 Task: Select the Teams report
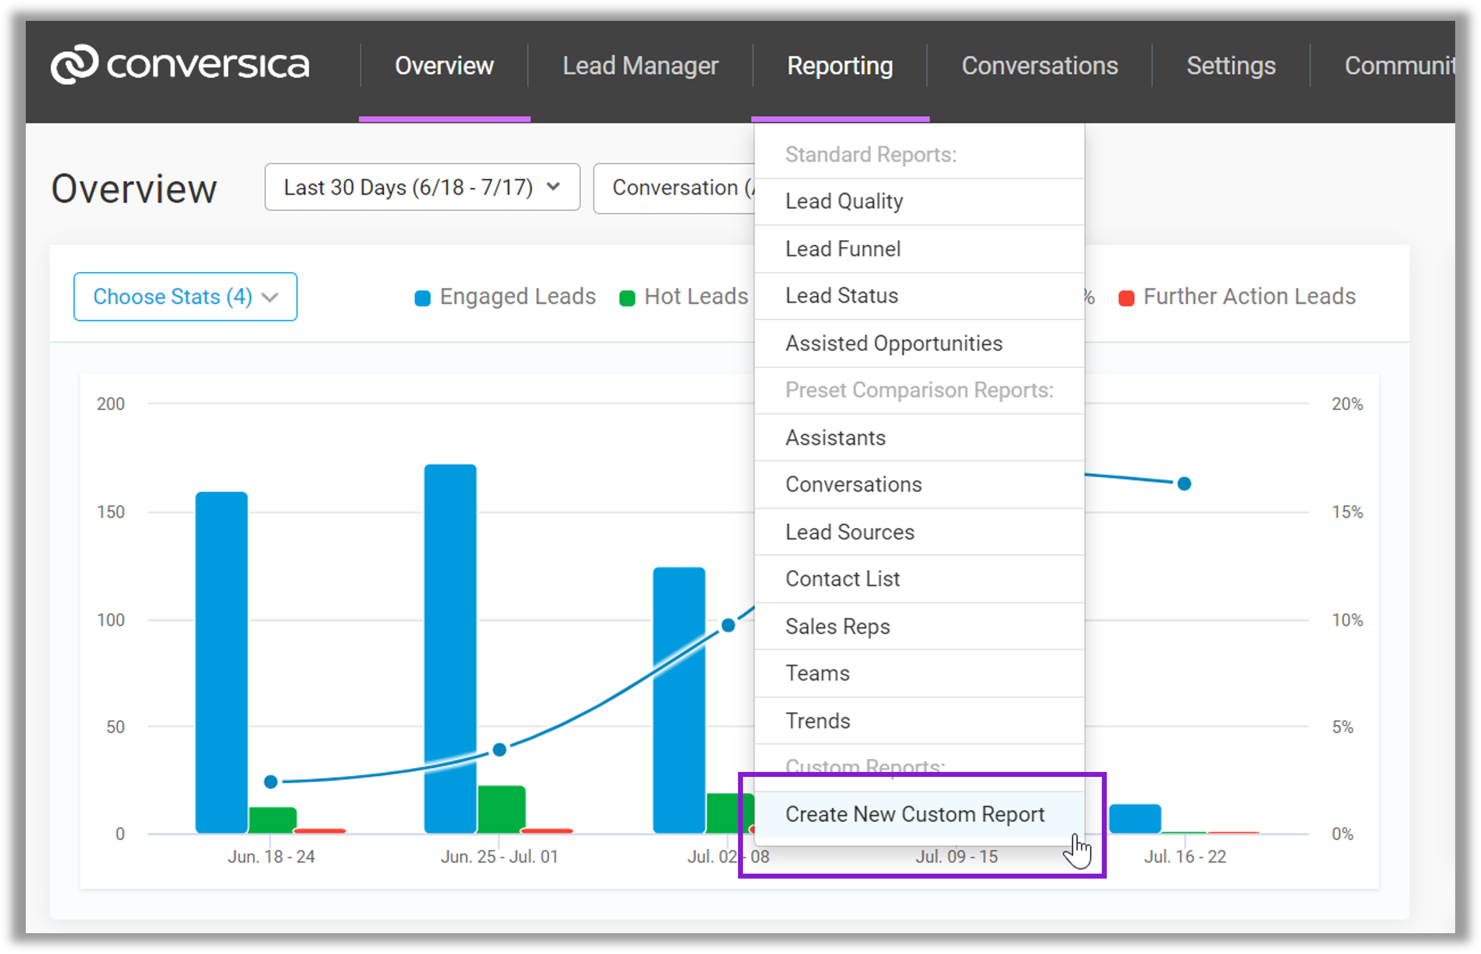point(919,673)
